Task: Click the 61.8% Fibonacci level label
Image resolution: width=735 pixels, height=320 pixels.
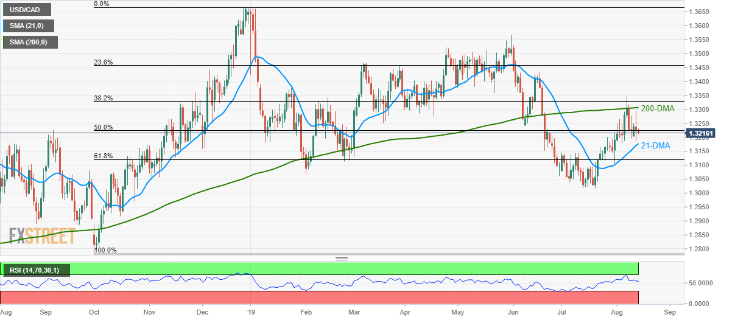Action: (x=103, y=156)
